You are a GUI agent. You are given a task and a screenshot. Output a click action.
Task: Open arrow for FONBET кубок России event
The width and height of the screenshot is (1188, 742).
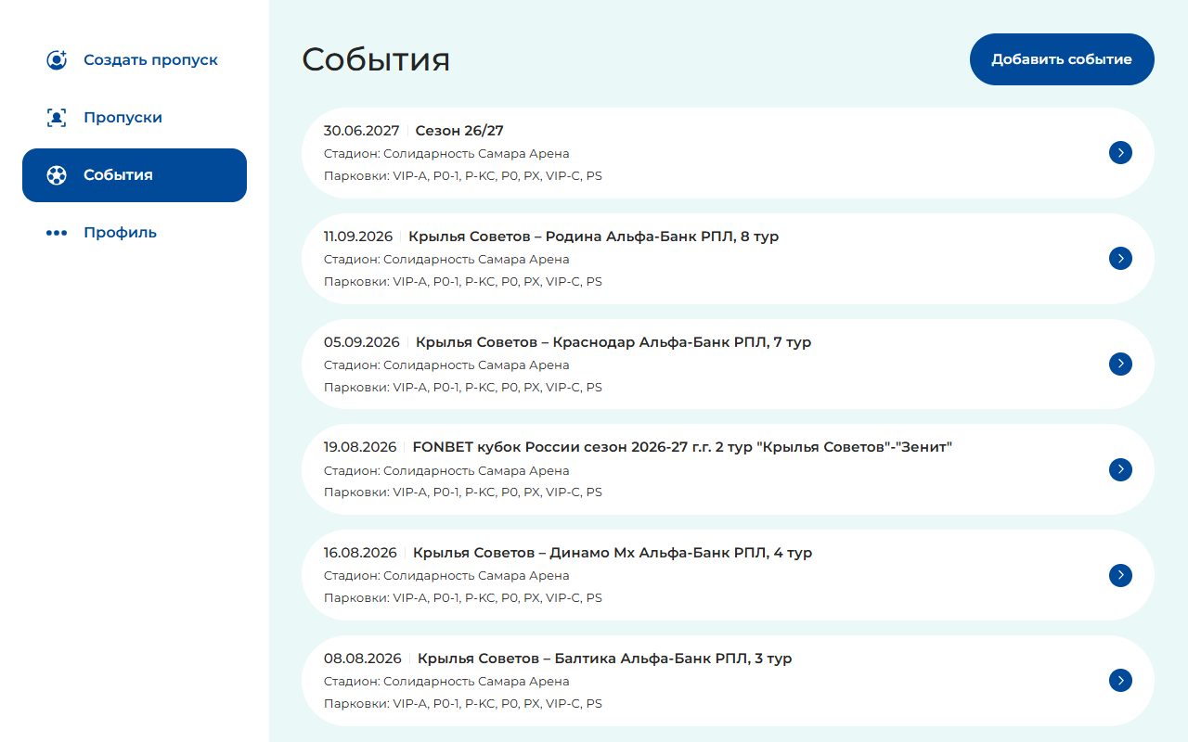1120,469
